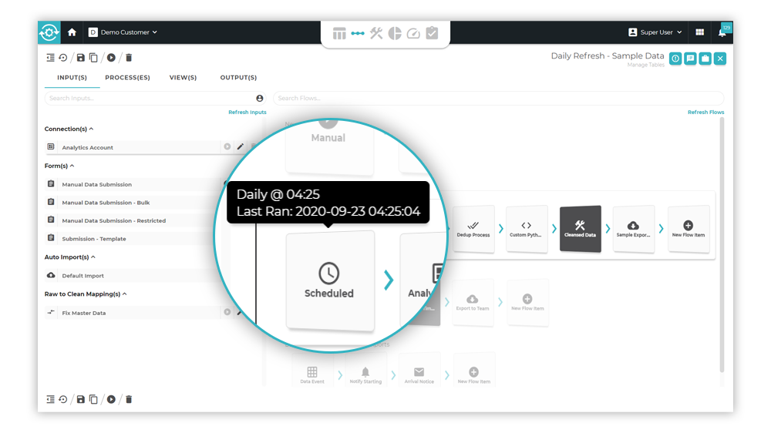
Task: Click the Refresh Flows link
Action: [x=705, y=112]
